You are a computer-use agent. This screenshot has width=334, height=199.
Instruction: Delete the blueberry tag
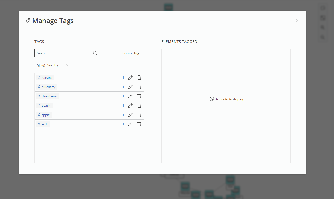[139, 87]
